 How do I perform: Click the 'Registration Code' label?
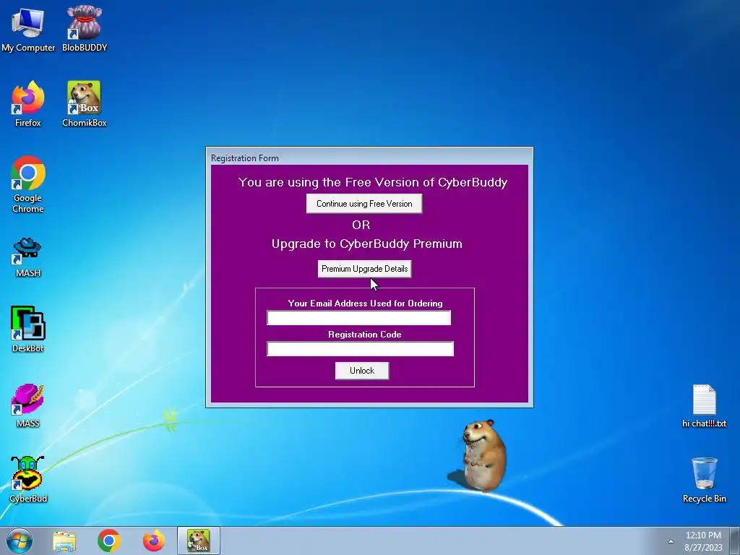point(365,334)
